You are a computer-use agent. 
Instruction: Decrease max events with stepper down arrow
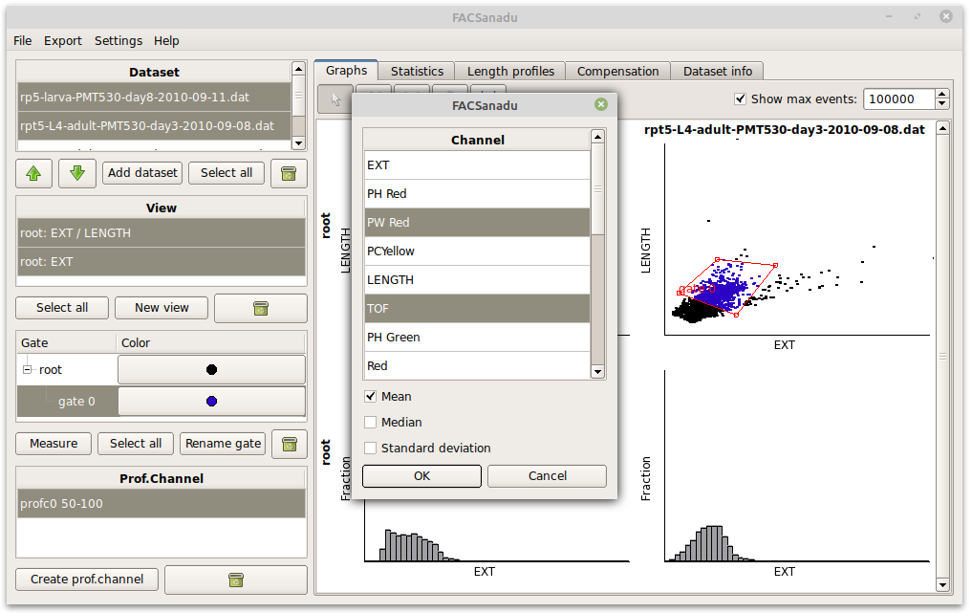[941, 103]
